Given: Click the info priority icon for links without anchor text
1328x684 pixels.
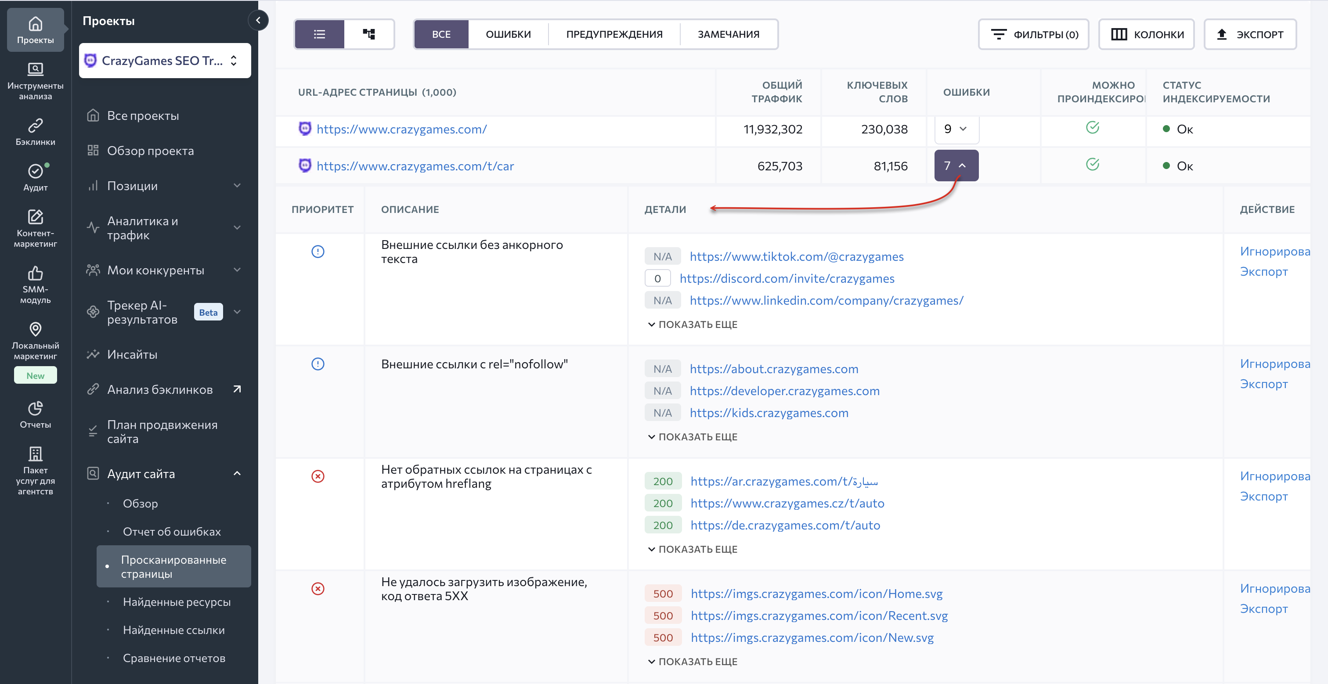Looking at the screenshot, I should coord(318,252).
